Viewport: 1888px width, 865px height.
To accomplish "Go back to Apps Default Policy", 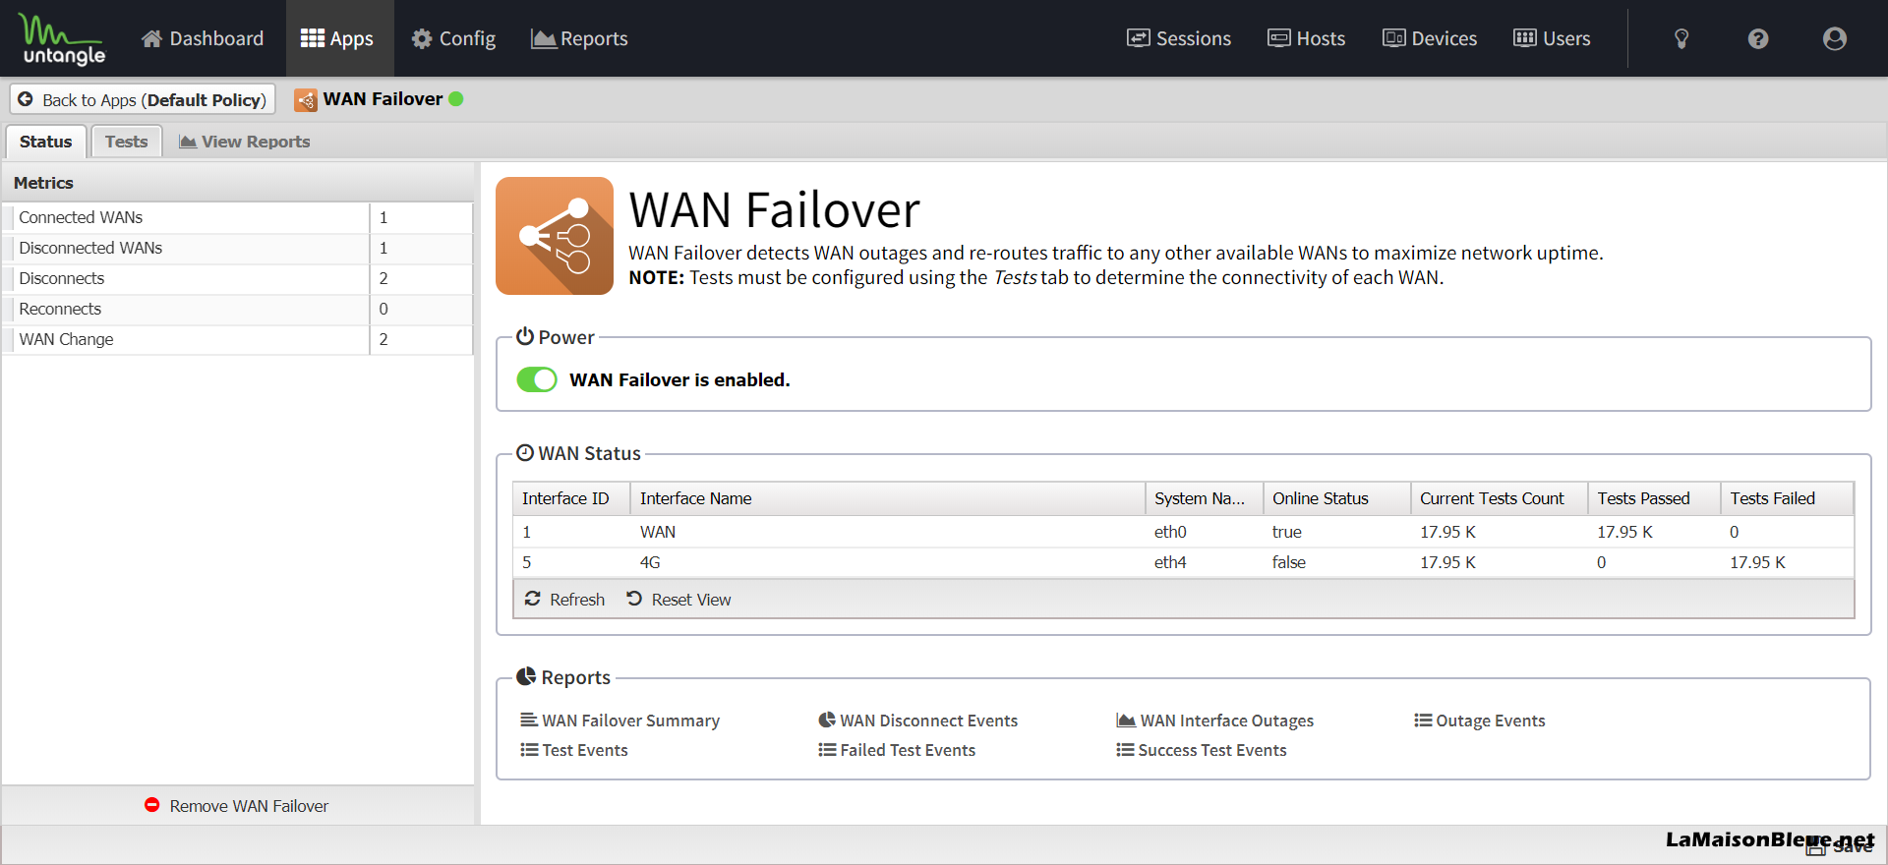I will pos(143,99).
